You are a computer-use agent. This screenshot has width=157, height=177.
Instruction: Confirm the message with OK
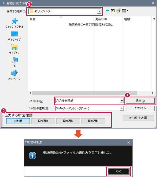118,171
